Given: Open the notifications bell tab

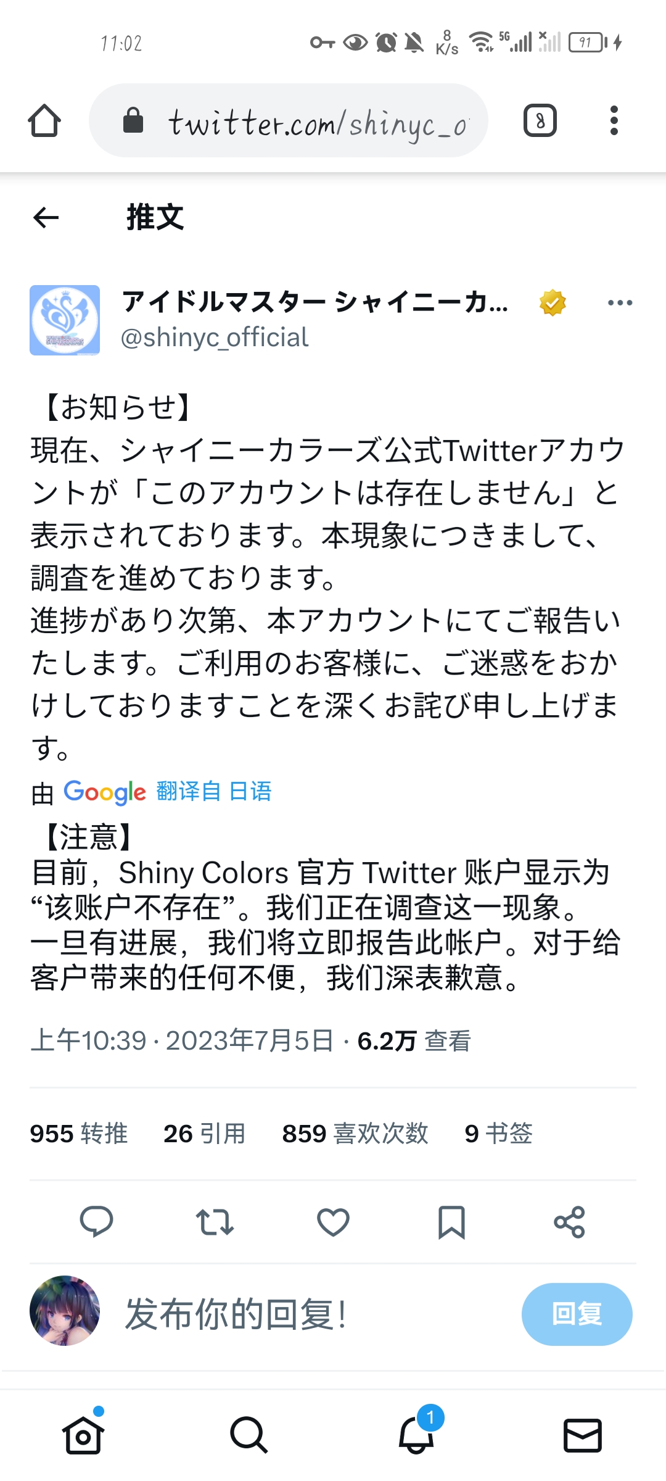Looking at the screenshot, I should coord(417,1435).
